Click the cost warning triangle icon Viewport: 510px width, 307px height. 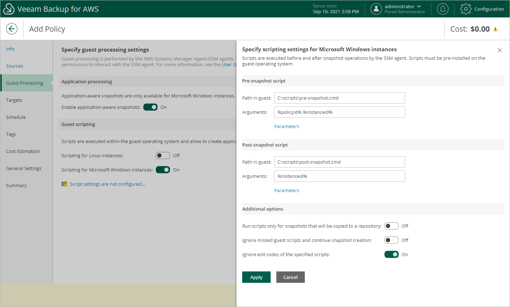(x=495, y=29)
